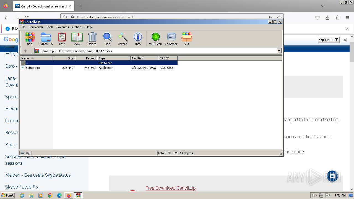The height and width of the screenshot is (199, 354).
Task: Open the Tools menu
Action: pyautogui.click(x=50, y=27)
